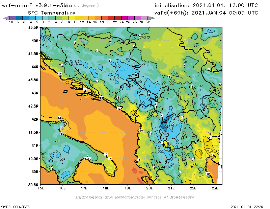The width and height of the screenshot is (270, 209).
Task: Click the 15E longitude label
Action: pos(40,188)
